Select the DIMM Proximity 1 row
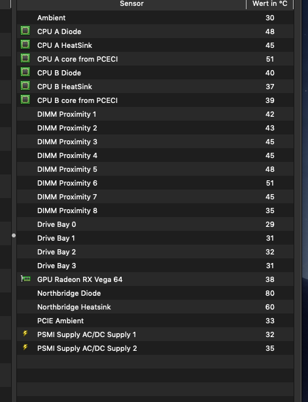Screen dimensions: 308x402 [x=156, y=114]
